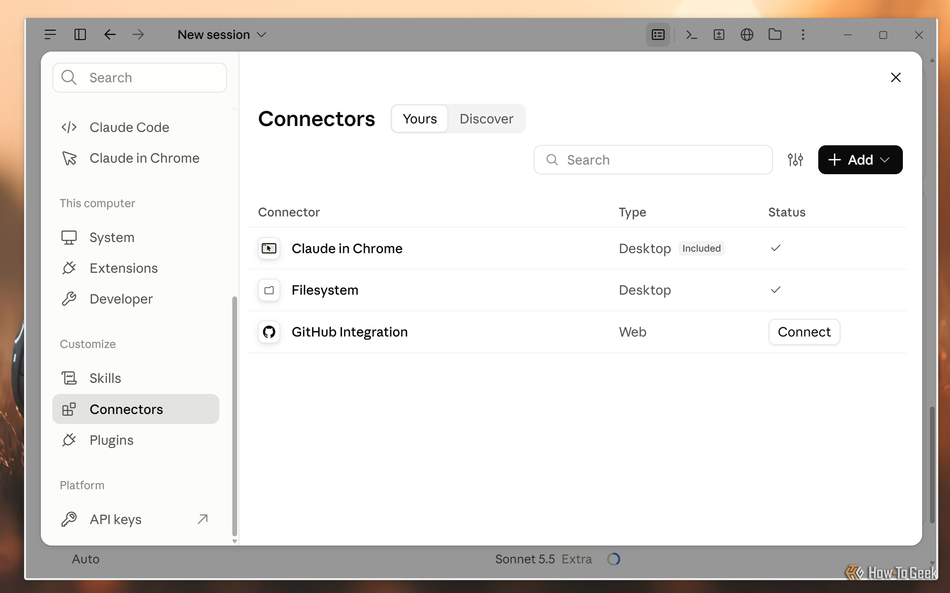The height and width of the screenshot is (593, 950).
Task: Click the Auto mode label at bottom
Action: point(86,559)
